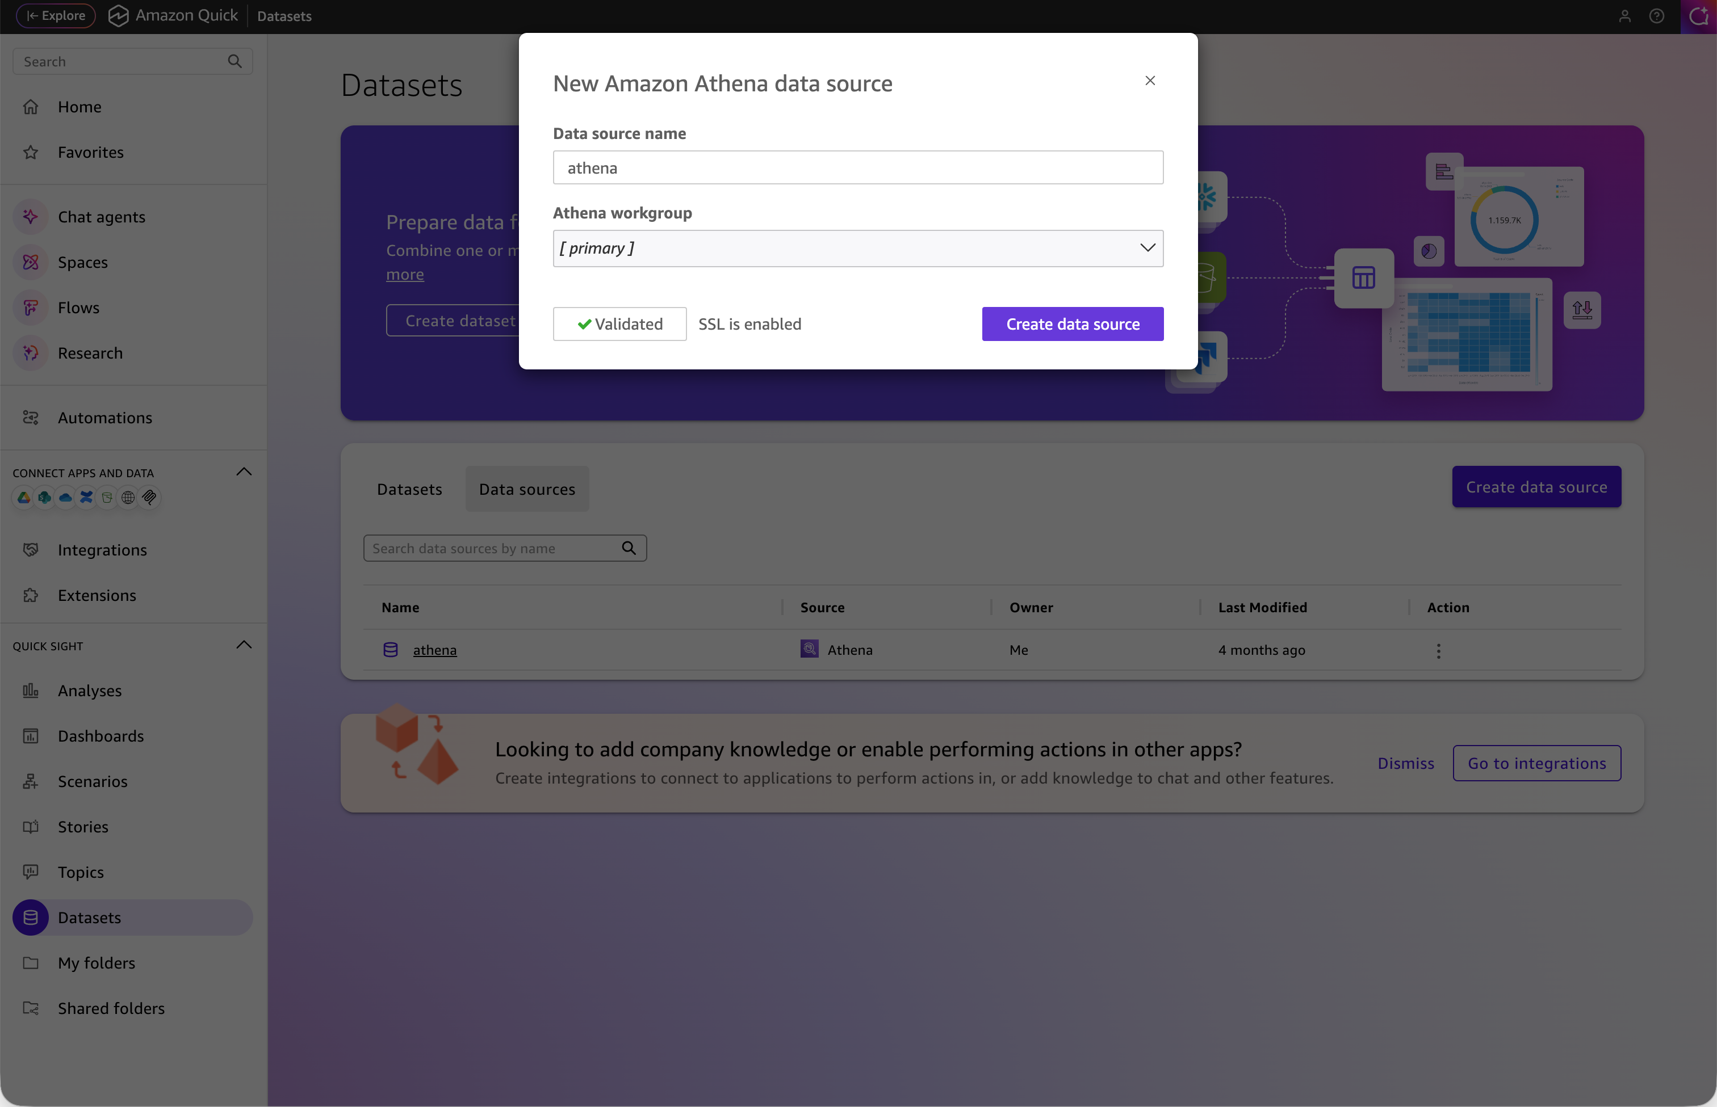This screenshot has height=1107, width=1717.
Task: Collapse the Connect Apps and Data section
Action: (x=244, y=472)
